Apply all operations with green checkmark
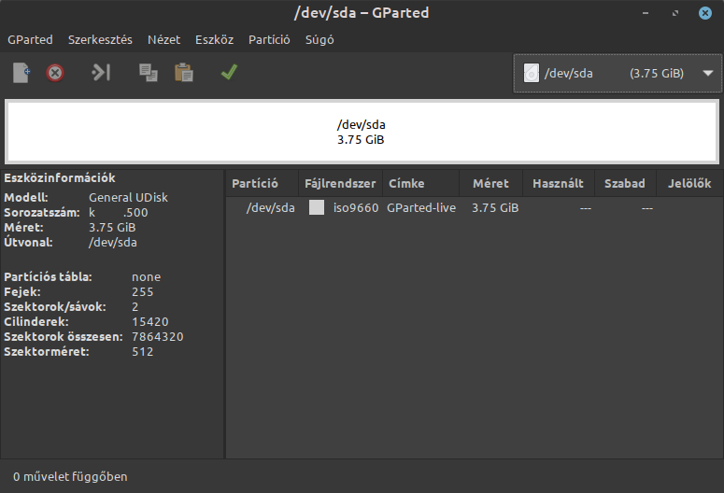 [x=229, y=72]
